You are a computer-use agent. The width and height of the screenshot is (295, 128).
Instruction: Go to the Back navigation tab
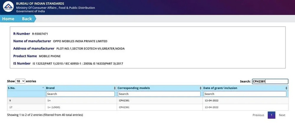point(27,19)
